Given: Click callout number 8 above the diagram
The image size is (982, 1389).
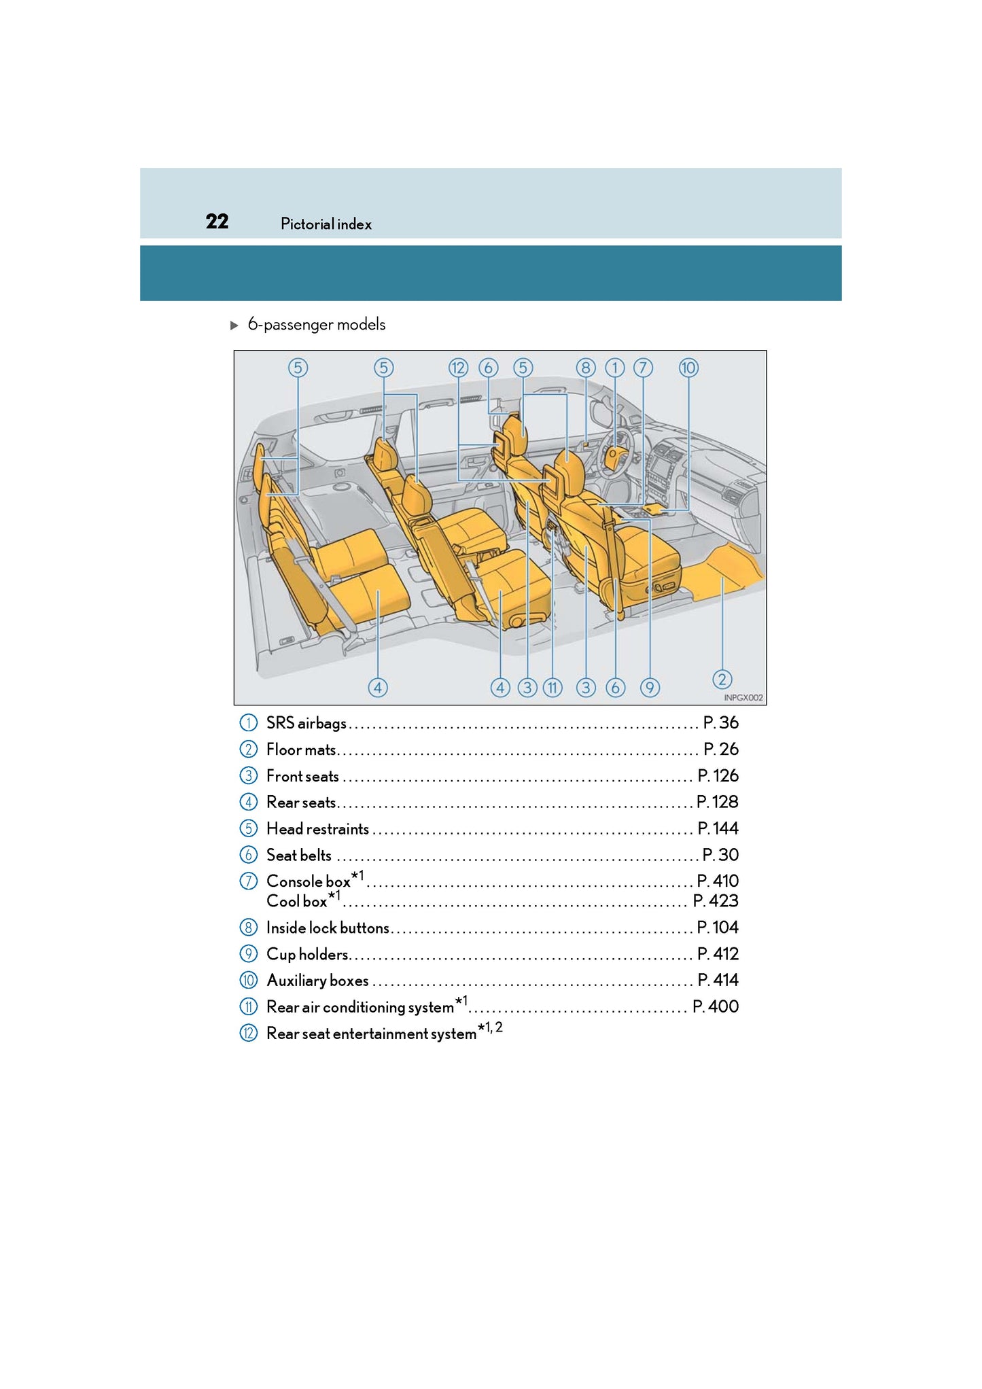Looking at the screenshot, I should tap(585, 368).
